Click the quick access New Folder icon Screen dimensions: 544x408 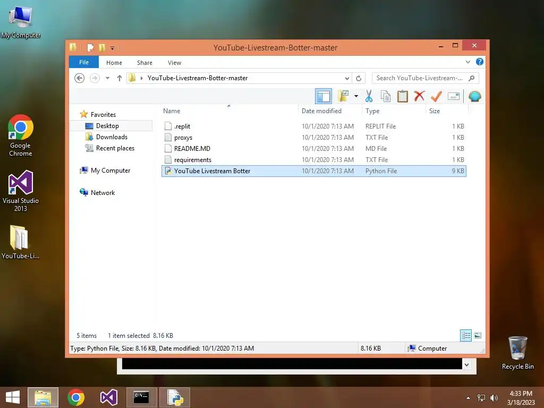tap(102, 47)
